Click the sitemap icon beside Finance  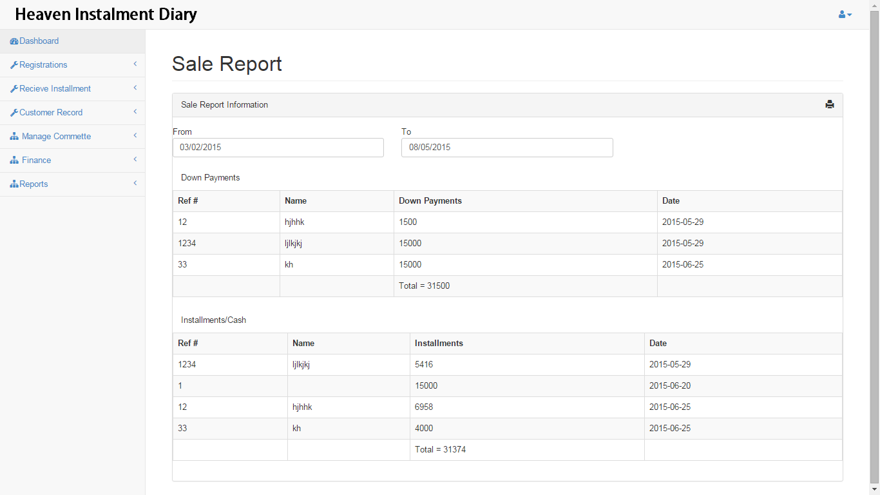coord(14,160)
